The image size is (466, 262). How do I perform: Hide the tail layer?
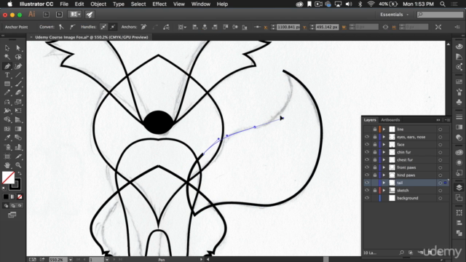pyautogui.click(x=367, y=183)
